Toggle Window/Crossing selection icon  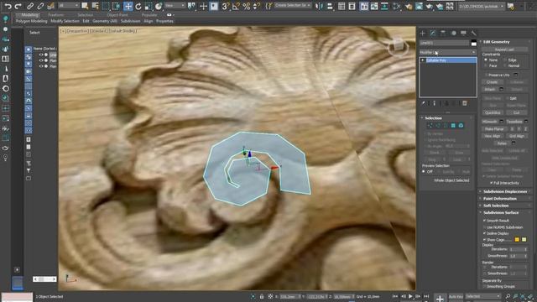(117, 6)
